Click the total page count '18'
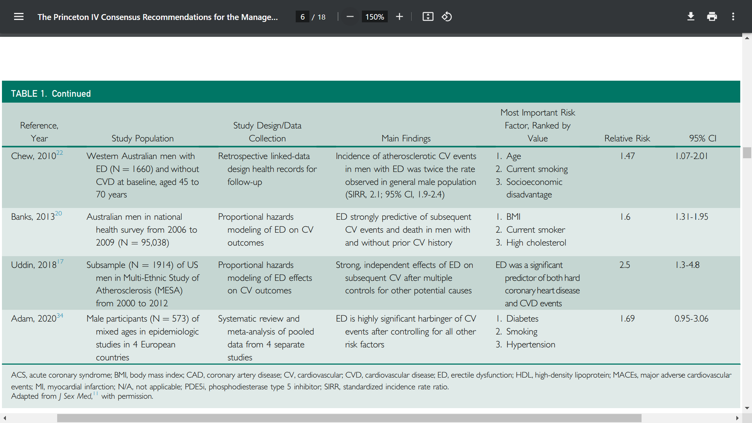 tap(322, 17)
